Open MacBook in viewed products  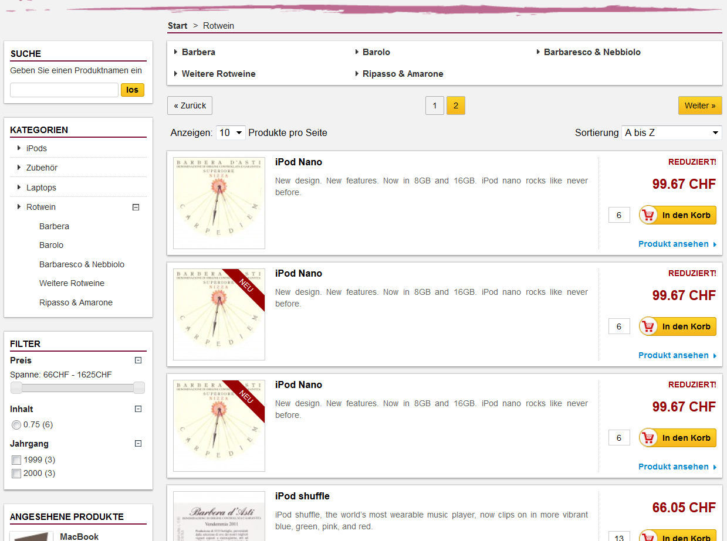pyautogui.click(x=79, y=536)
